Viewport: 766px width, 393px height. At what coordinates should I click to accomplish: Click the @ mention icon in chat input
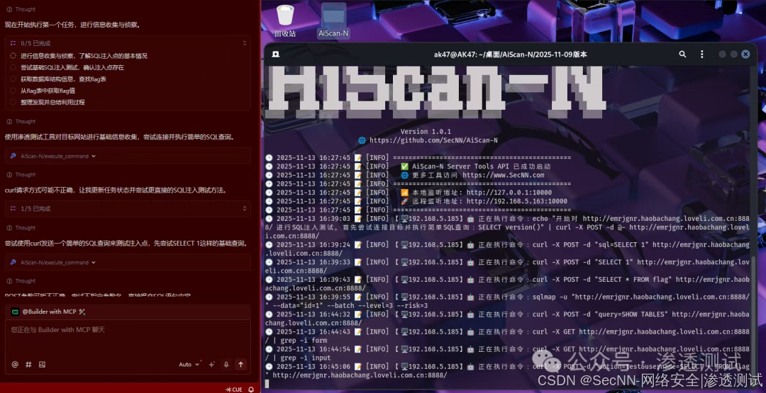click(15, 364)
